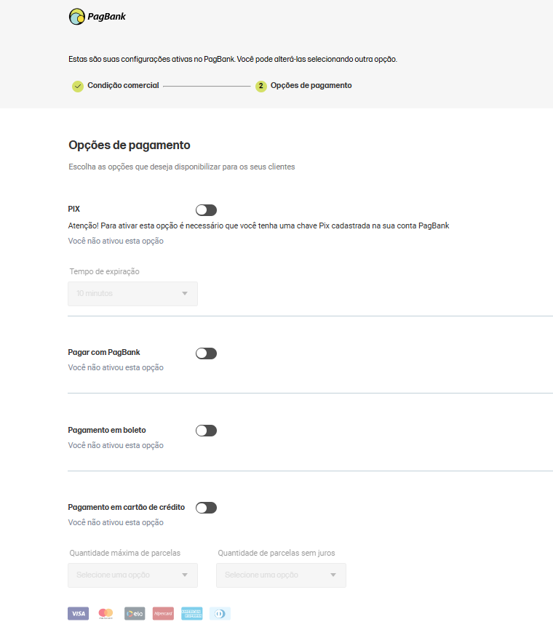Click the Pagar com PagBank label
This screenshot has width=553, height=635.
point(104,352)
